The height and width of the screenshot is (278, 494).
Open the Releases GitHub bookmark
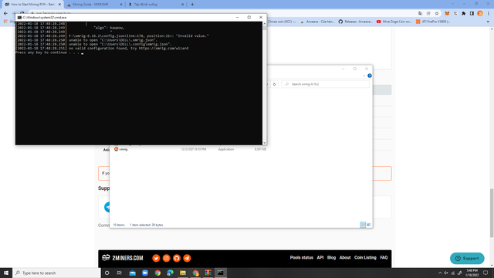355,22
